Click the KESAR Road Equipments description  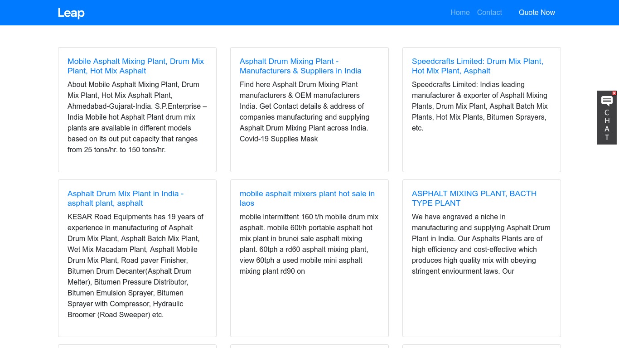136,266
